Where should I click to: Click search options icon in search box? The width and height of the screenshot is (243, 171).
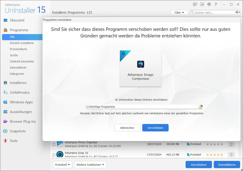point(237,12)
